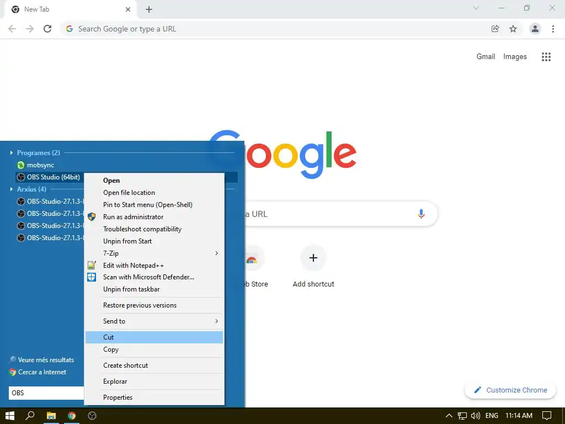Image resolution: width=565 pixels, height=424 pixels.
Task: Select the first OBS-Studio-27.1.3 file result
Action: pyautogui.click(x=50, y=201)
